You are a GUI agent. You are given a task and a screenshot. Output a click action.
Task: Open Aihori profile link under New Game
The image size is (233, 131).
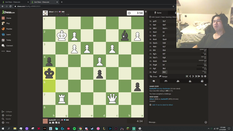(x=152, y=99)
